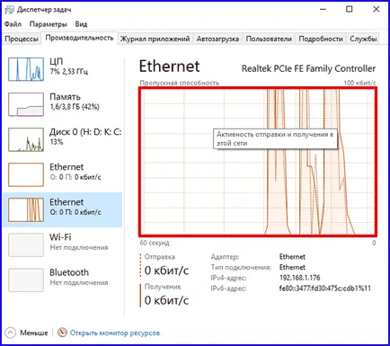Maximize the Диспетчер задач window
The width and height of the screenshot is (390, 346).
350,9
